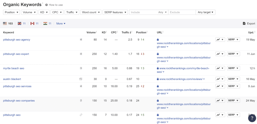257x124 pixels.
Task: Expand URL caret for myrtle beach seo row
Action: pos(164,72)
